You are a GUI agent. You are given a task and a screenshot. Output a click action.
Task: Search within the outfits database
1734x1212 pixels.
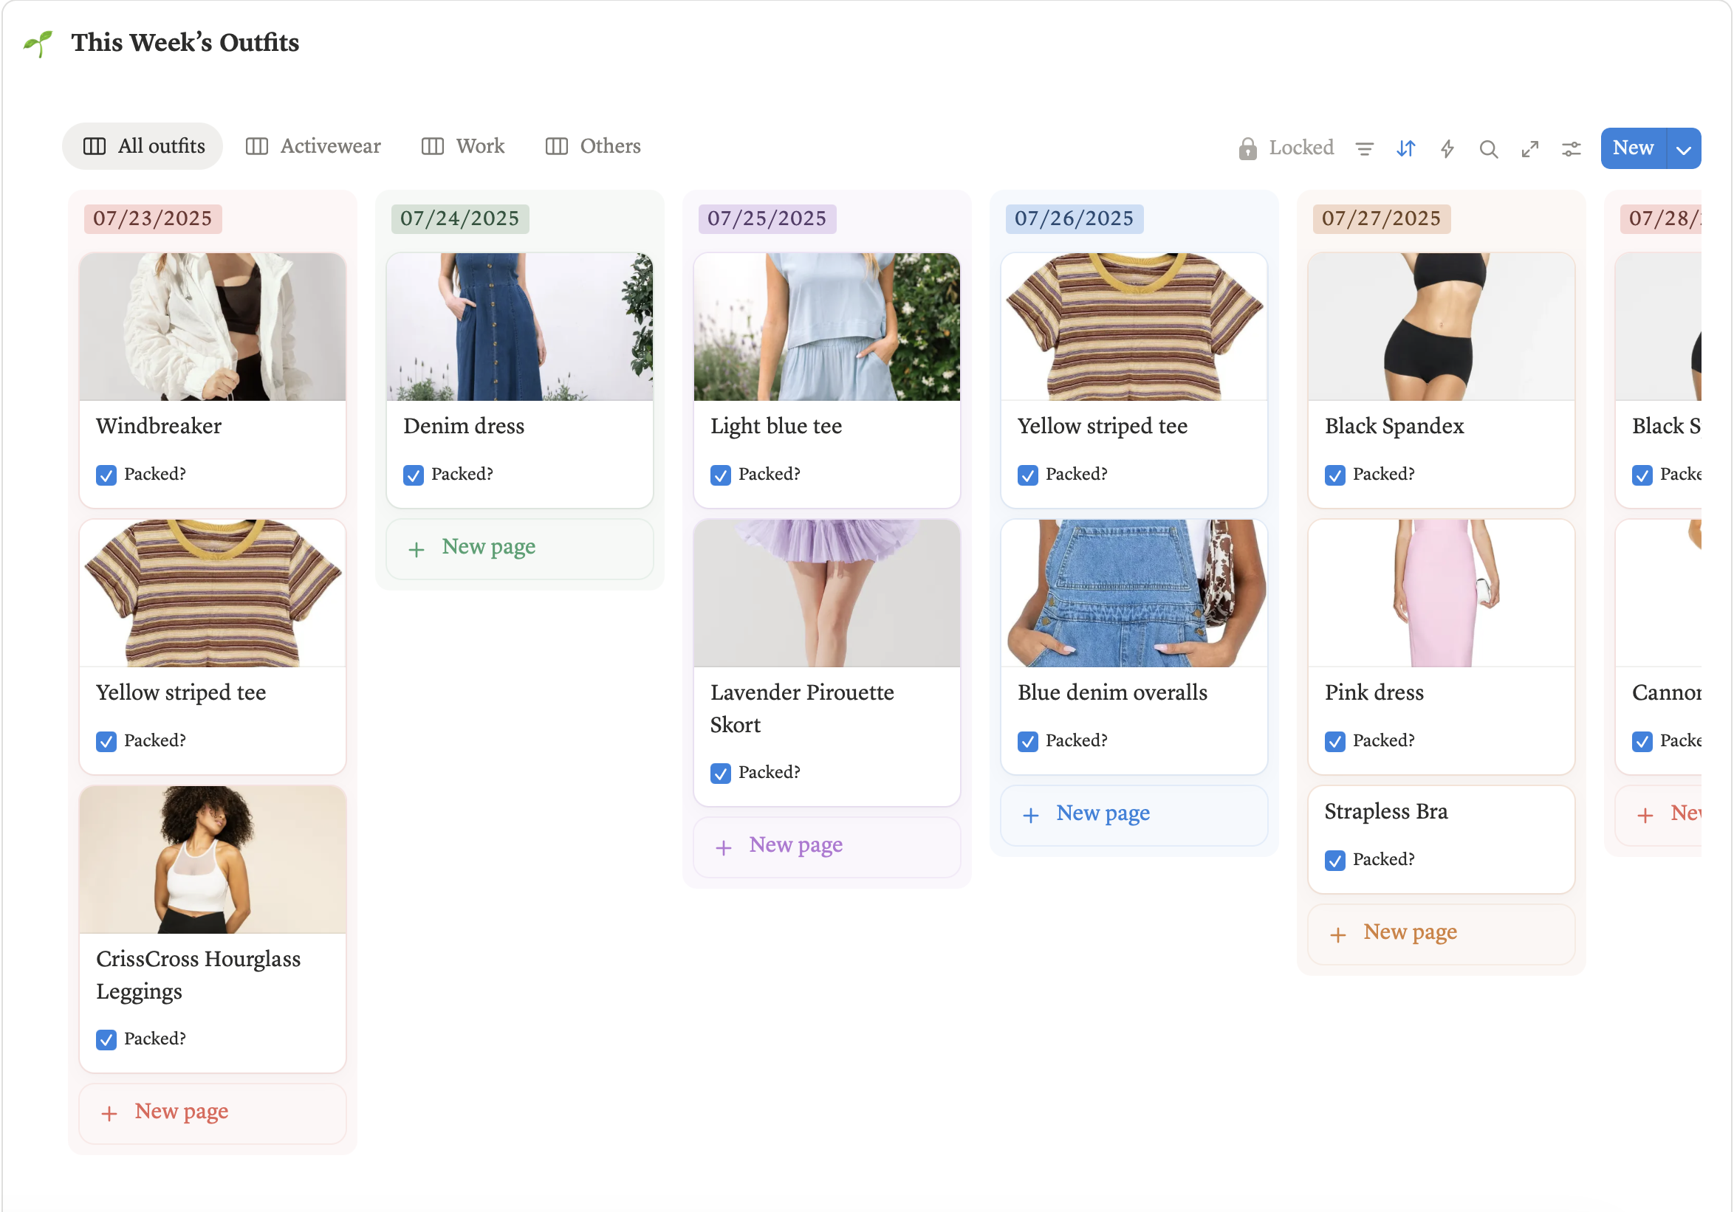pyautogui.click(x=1489, y=148)
